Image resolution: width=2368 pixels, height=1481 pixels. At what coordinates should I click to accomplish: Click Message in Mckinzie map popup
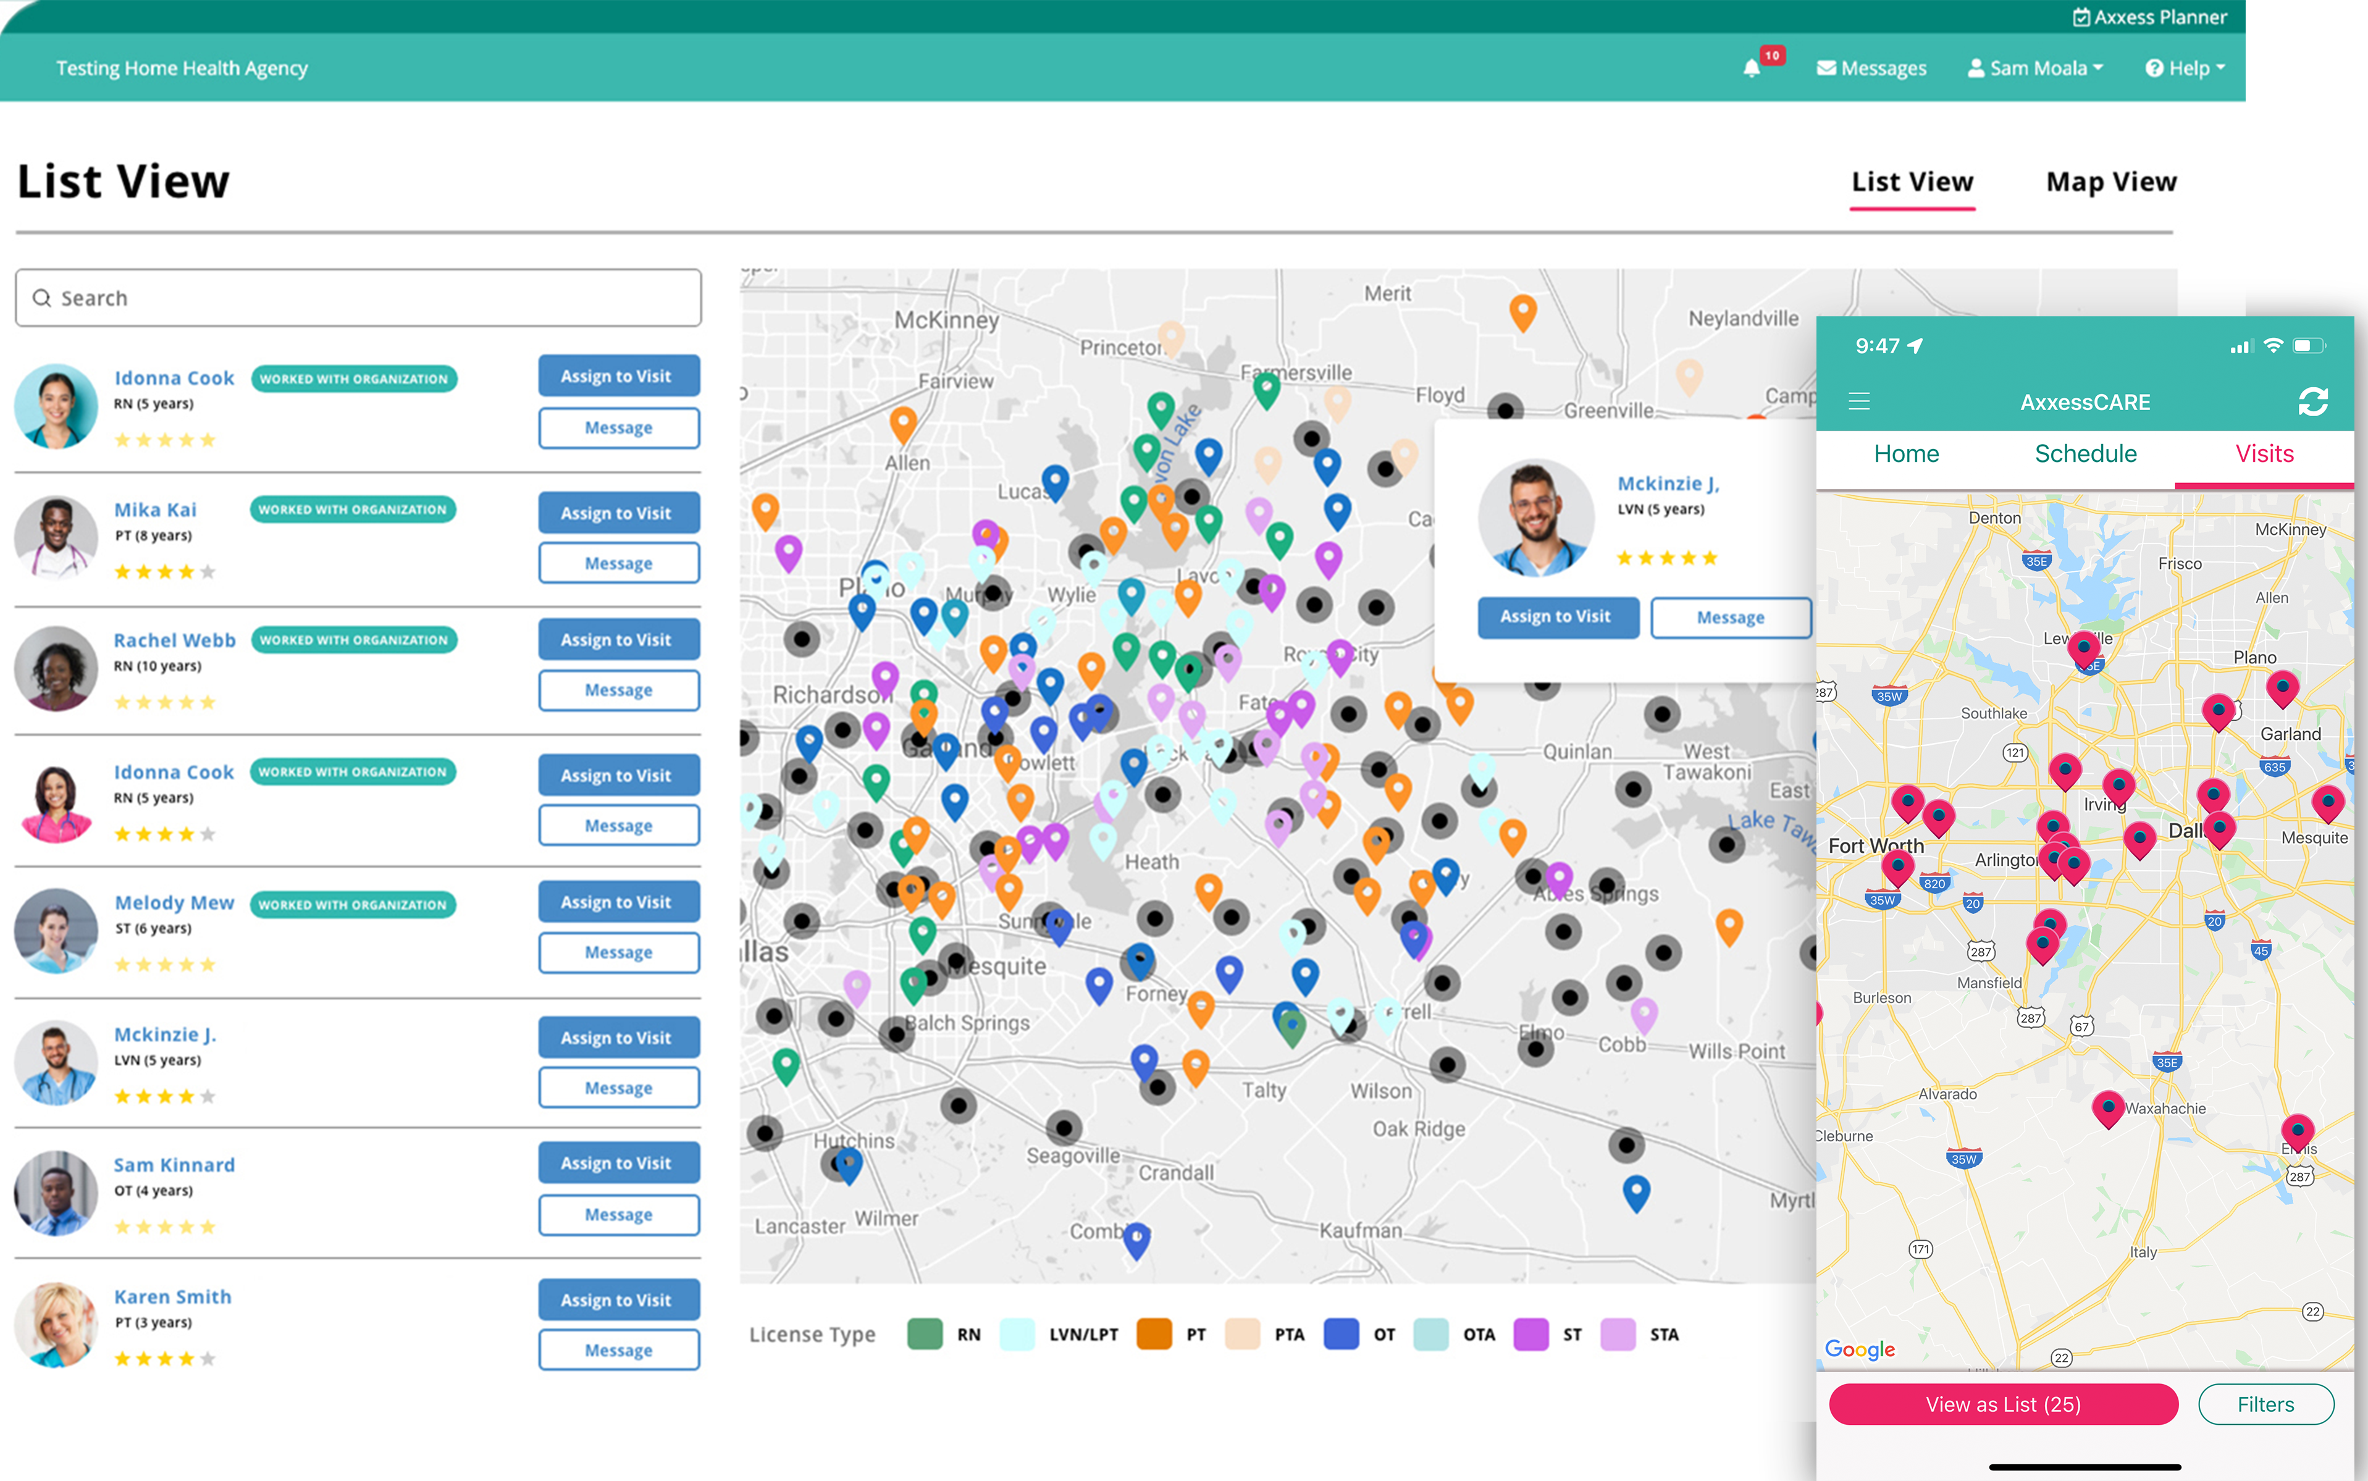coord(1731,617)
